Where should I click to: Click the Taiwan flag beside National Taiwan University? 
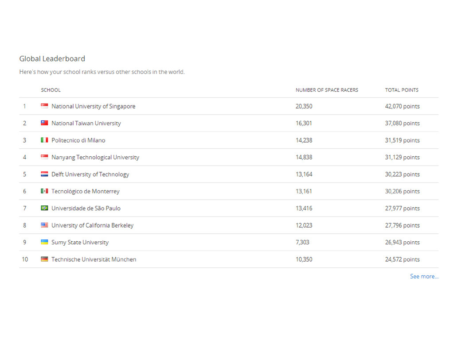click(44, 123)
